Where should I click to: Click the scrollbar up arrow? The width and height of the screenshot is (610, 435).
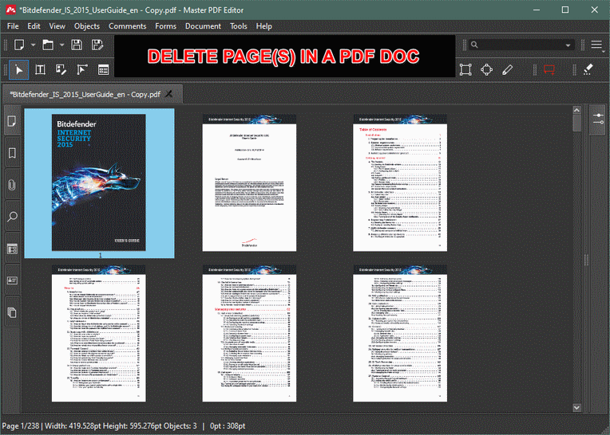click(x=576, y=110)
